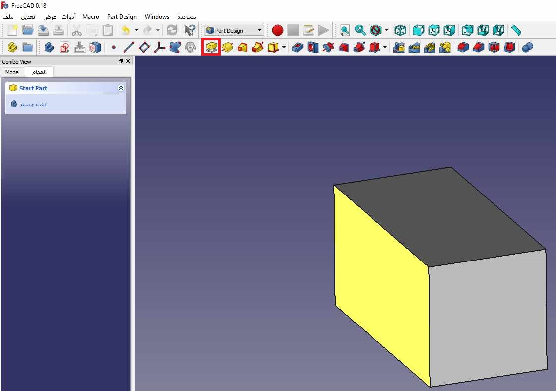Switch to isometric view

coord(400,30)
